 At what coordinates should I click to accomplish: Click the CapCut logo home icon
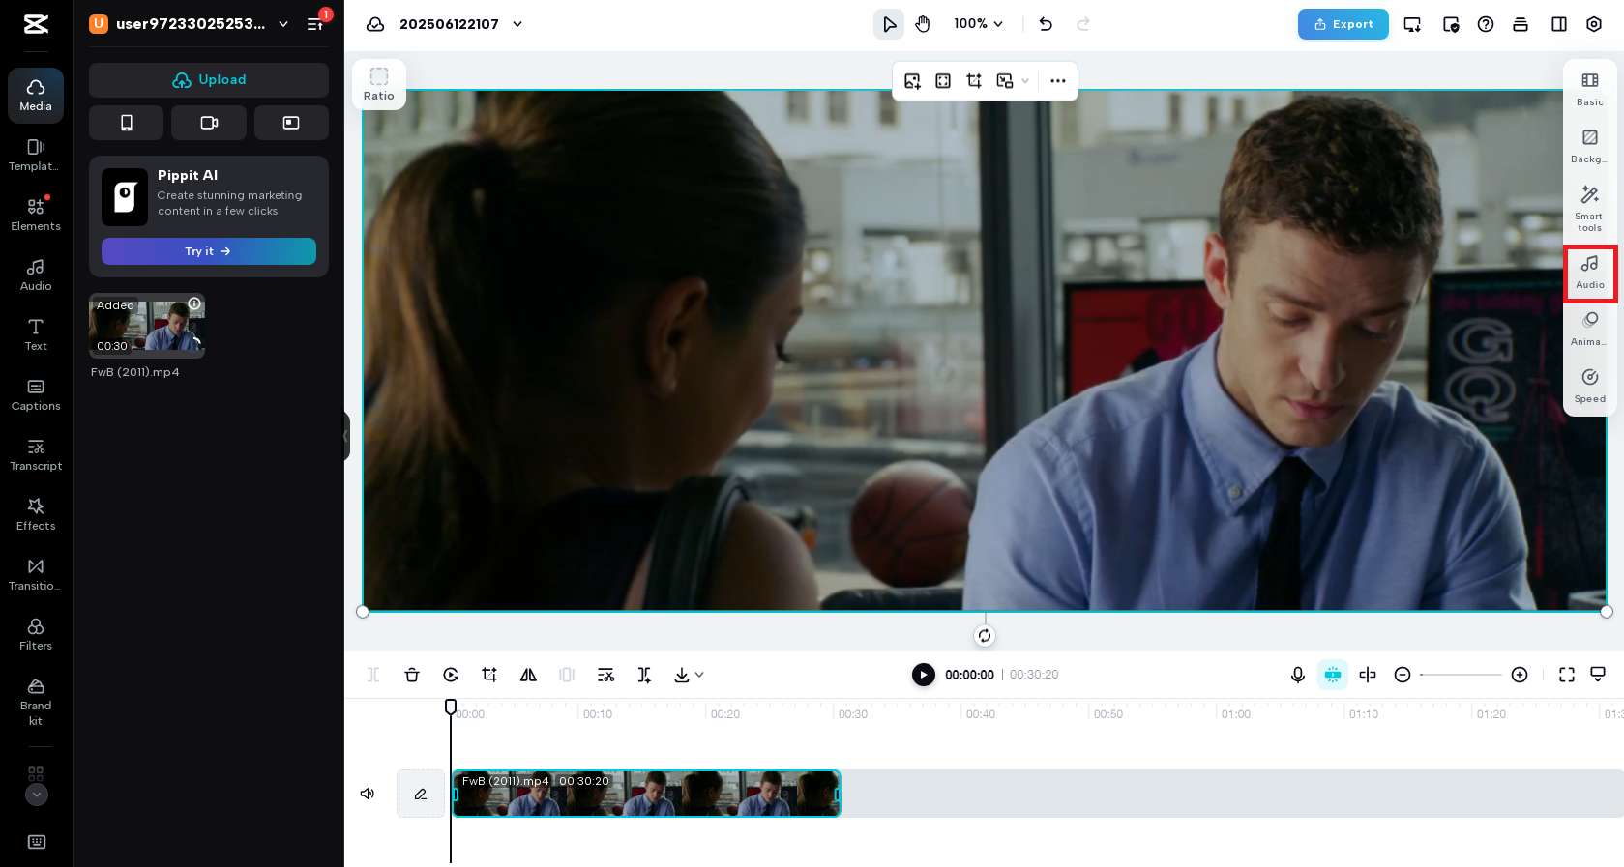(x=36, y=24)
